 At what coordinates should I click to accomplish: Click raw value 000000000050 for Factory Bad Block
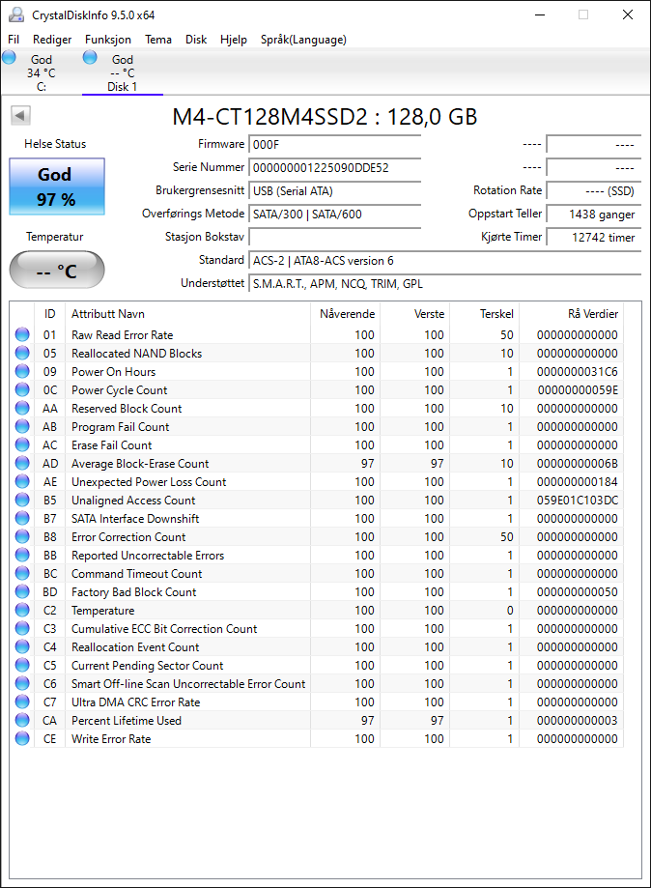(x=578, y=591)
